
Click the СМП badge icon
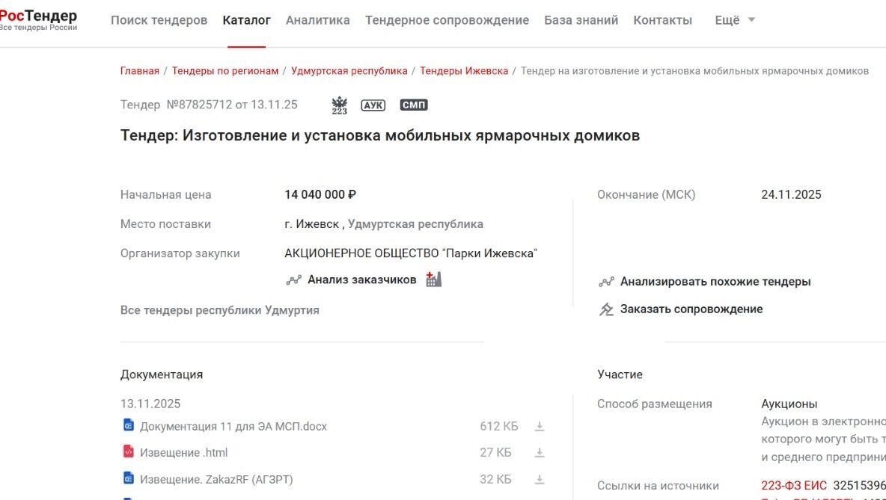412,105
